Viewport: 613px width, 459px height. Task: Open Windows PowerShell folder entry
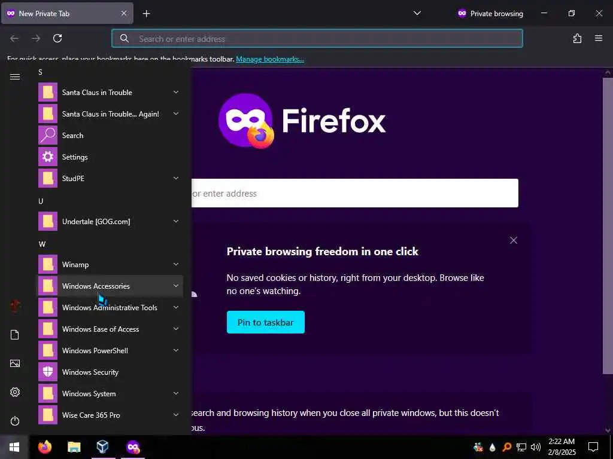[110, 350]
